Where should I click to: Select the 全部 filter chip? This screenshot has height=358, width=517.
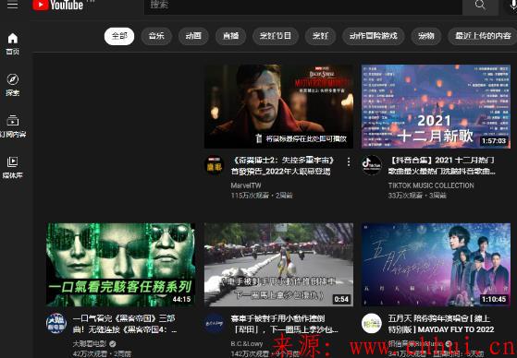(x=119, y=36)
